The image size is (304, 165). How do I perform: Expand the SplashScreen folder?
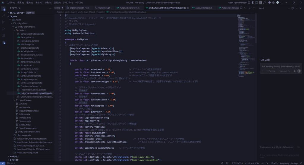(14, 100)
